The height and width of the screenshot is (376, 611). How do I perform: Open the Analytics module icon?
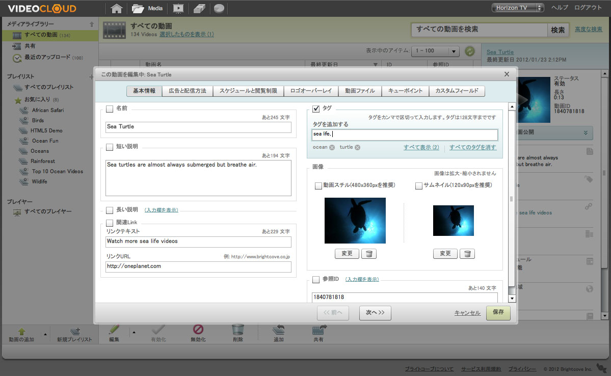(x=219, y=8)
